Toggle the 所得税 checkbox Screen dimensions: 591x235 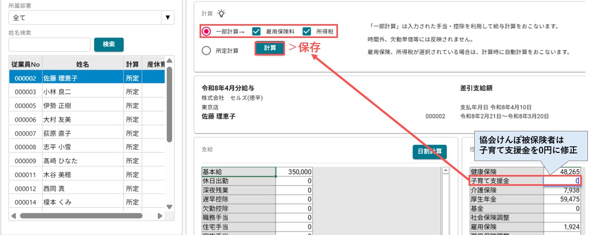pyautogui.click(x=307, y=31)
